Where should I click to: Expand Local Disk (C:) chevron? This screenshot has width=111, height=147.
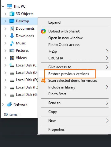6,65
